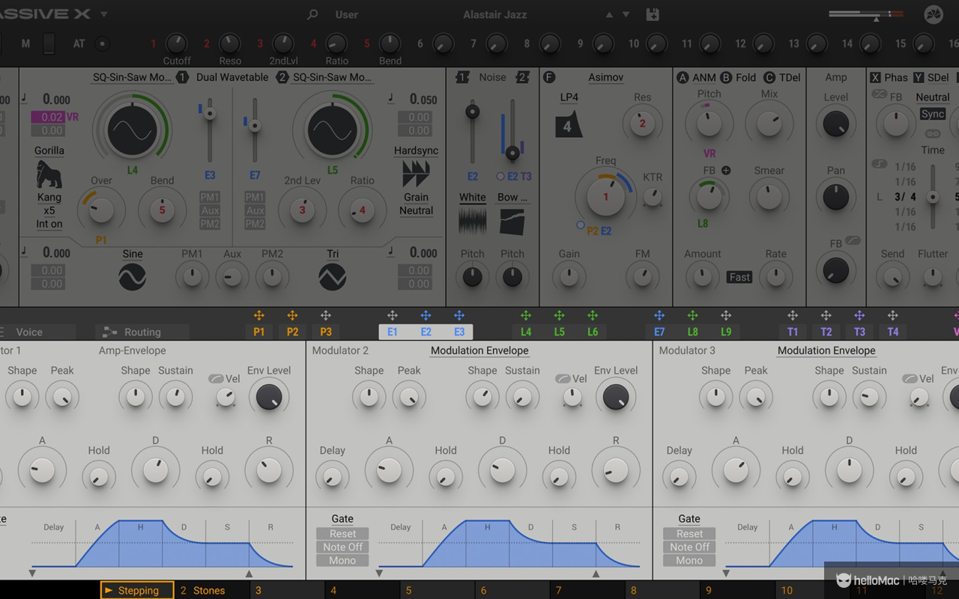The height and width of the screenshot is (599, 959).
Task: Select the E1 envelope tab
Action: click(x=393, y=332)
